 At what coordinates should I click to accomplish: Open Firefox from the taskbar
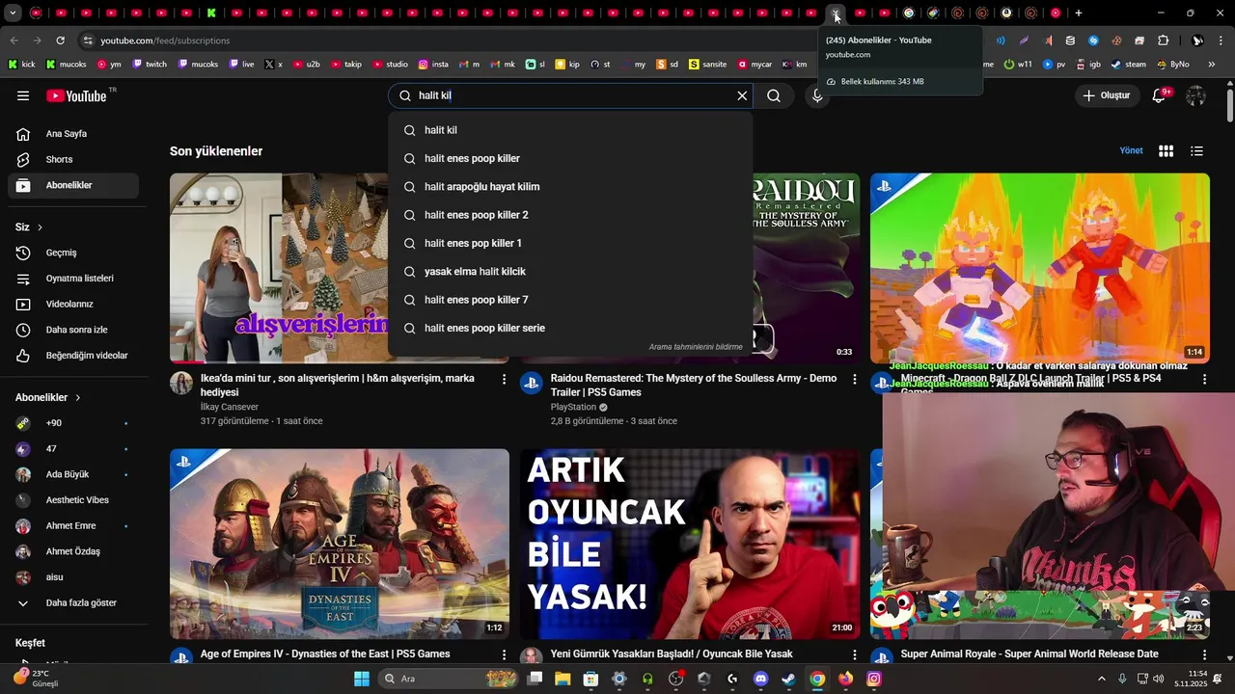[845, 679]
